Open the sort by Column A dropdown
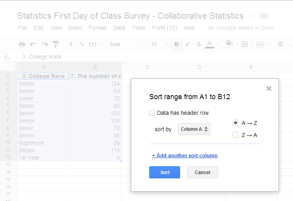 tap(194, 129)
